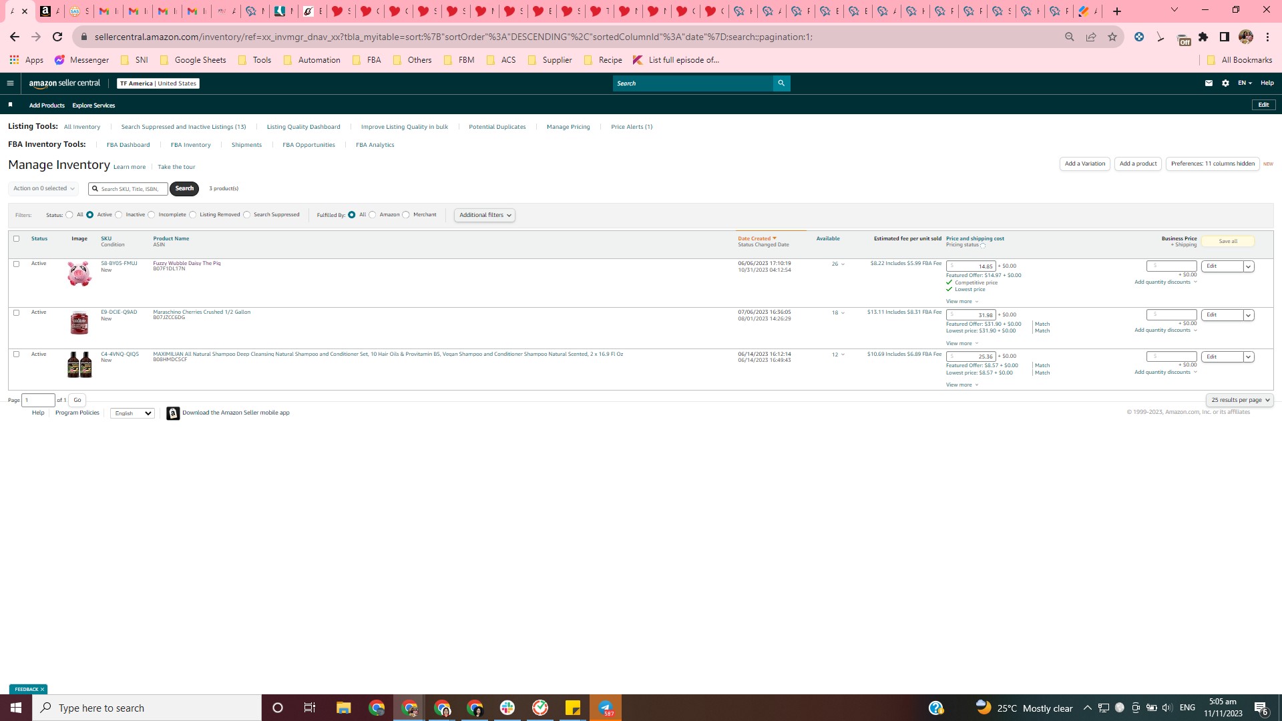Tick the select-all checkbox in table header
This screenshot has width=1282, height=721.
click(17, 238)
